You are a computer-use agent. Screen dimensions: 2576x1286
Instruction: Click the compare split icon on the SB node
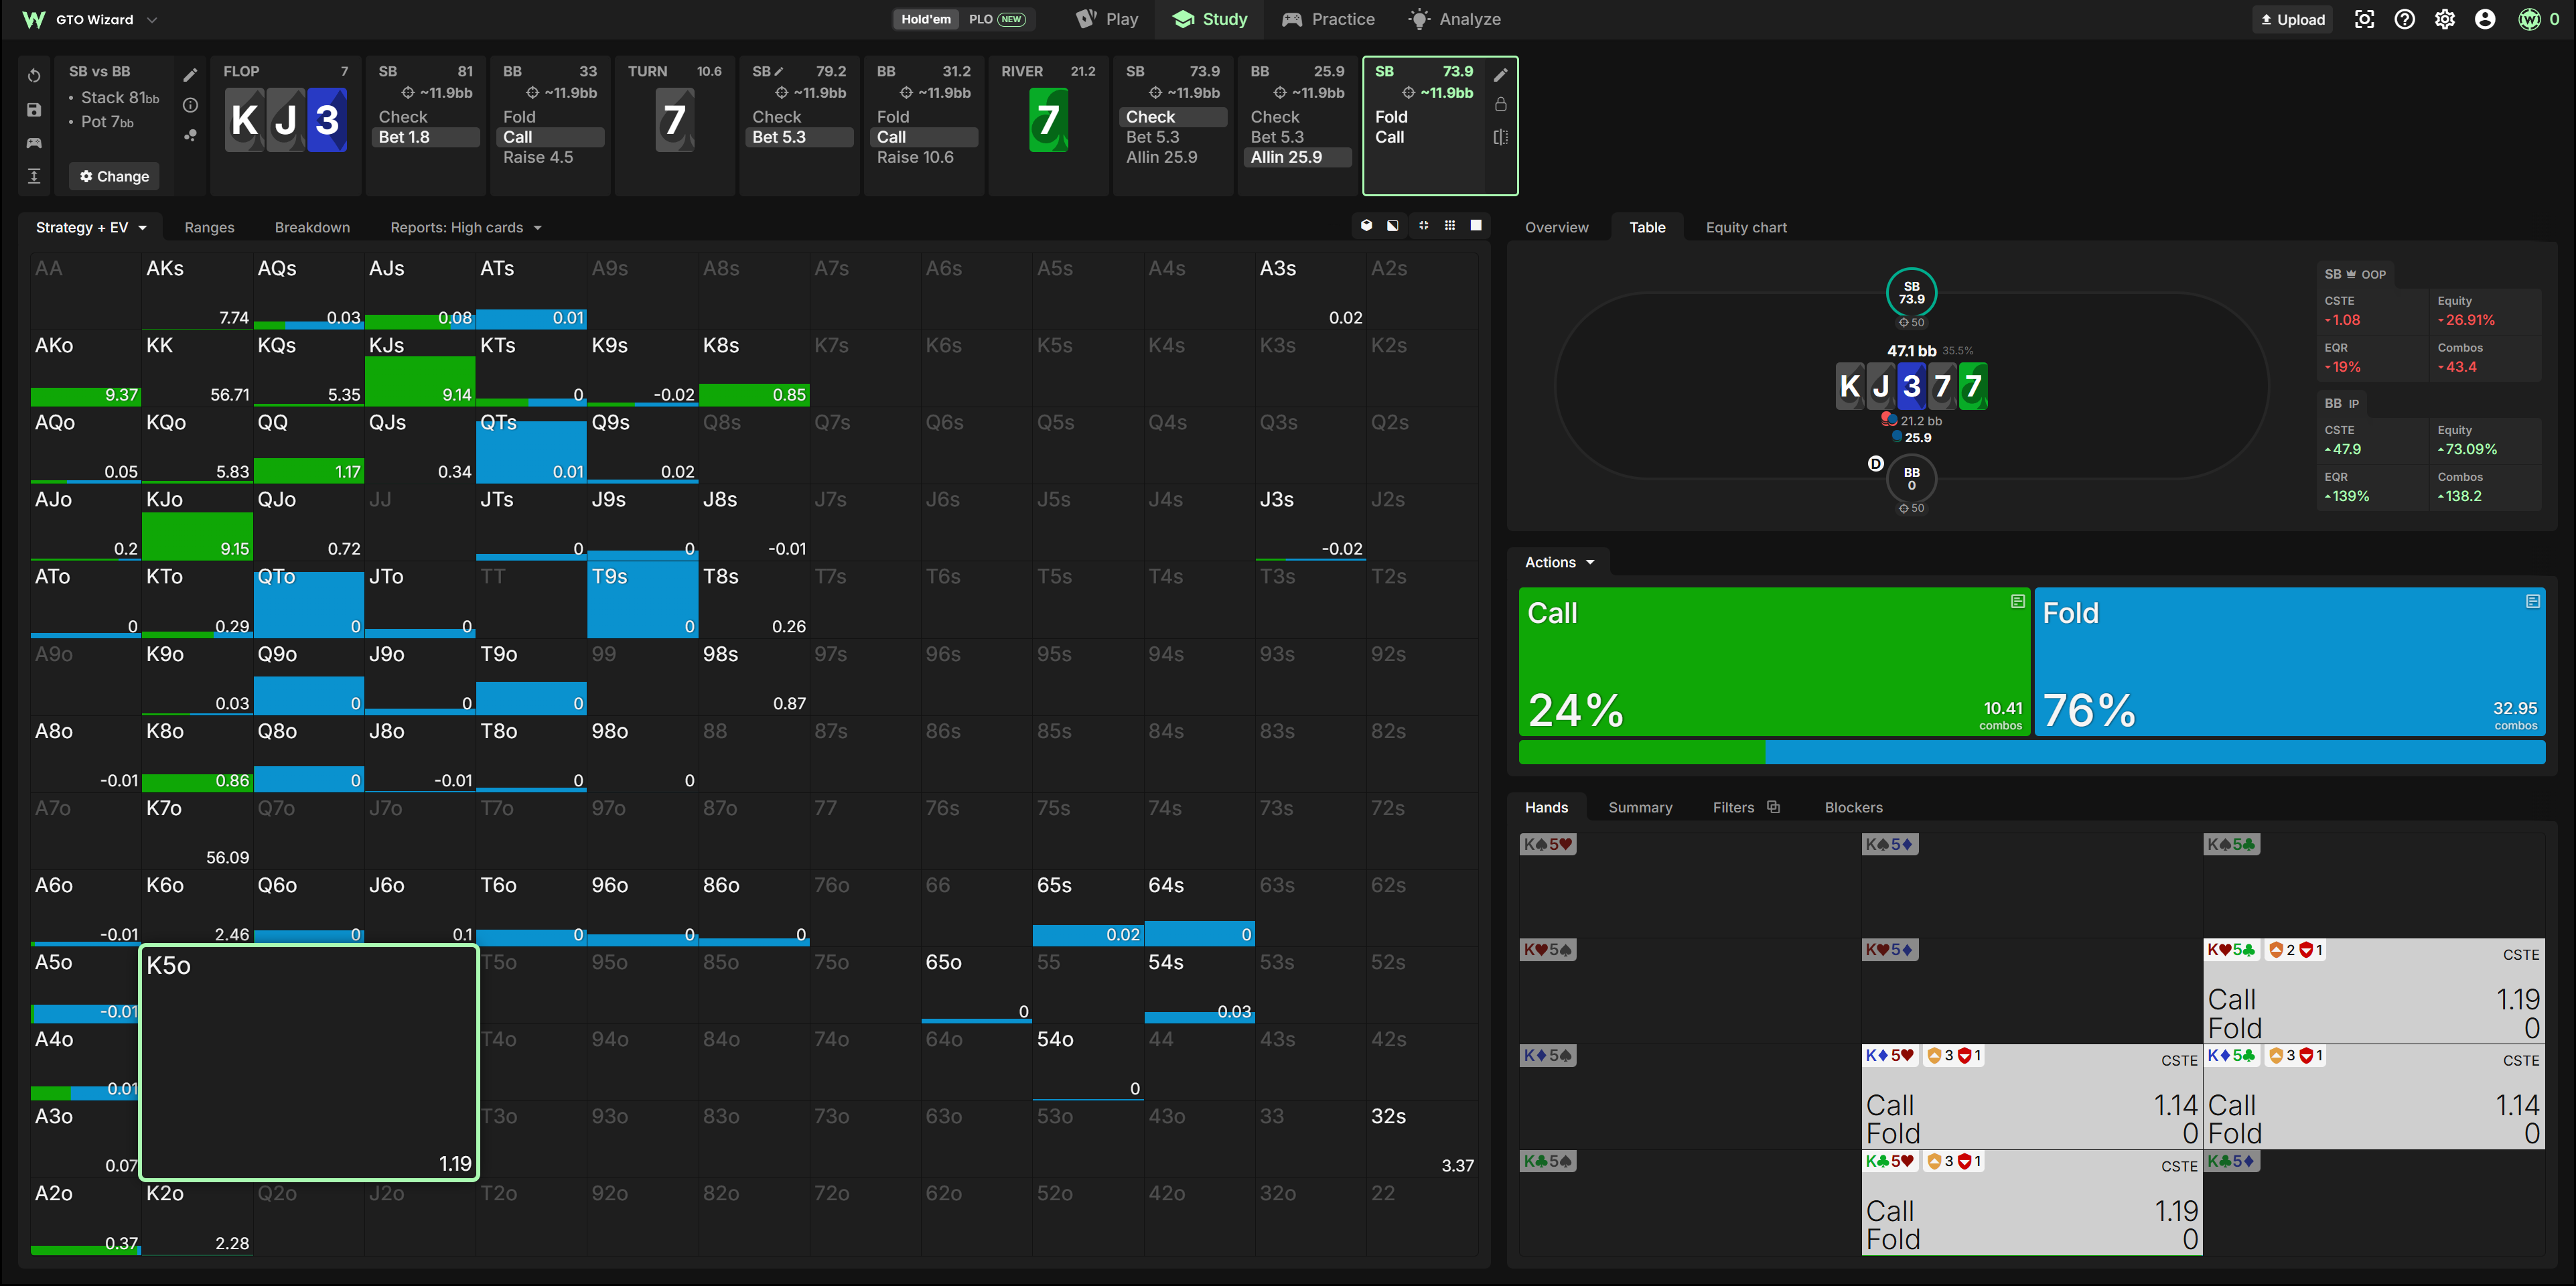(x=1500, y=137)
